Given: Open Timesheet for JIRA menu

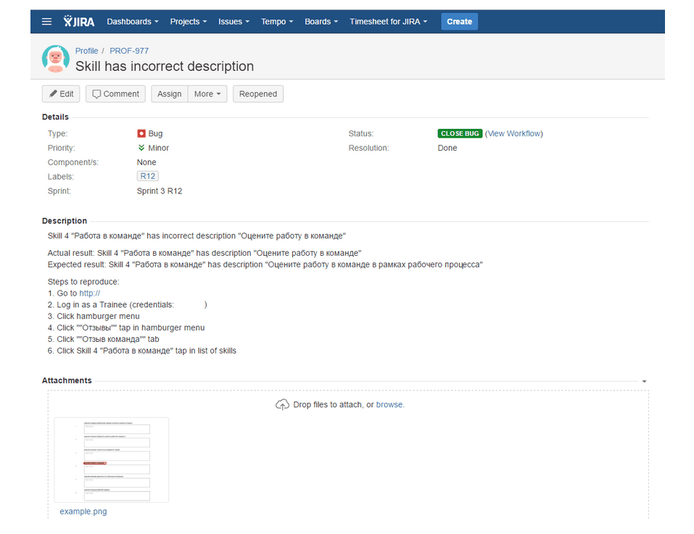Looking at the screenshot, I should (388, 22).
